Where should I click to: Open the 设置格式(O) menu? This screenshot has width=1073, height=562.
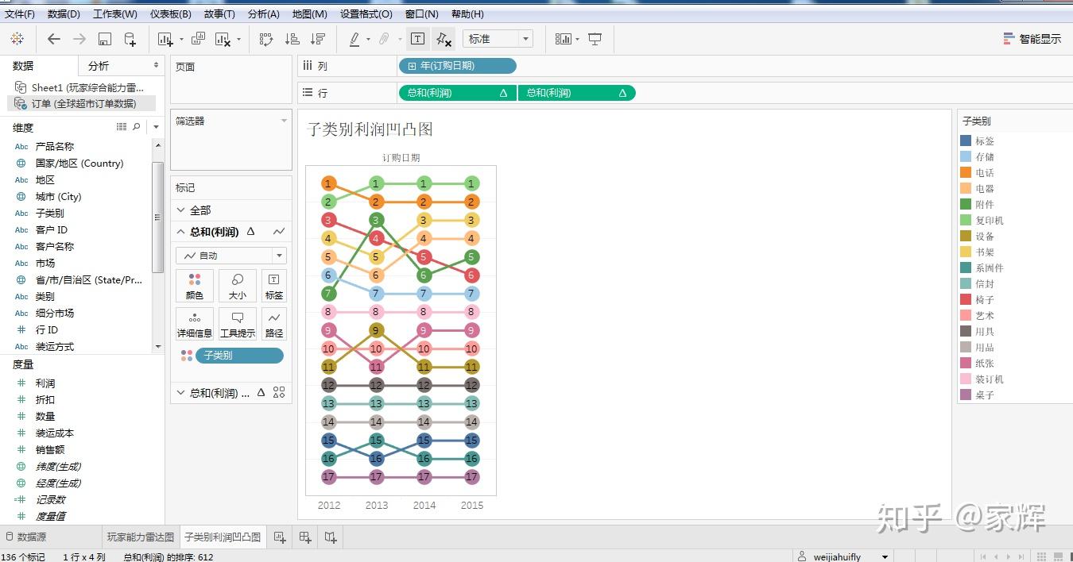[x=366, y=14]
